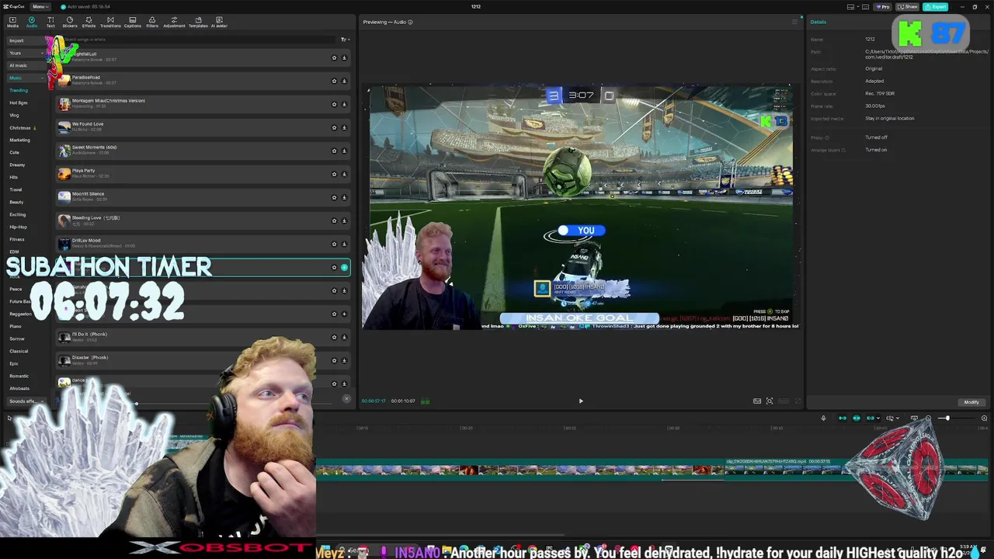Toggle auto snapping on timeline

857,418
